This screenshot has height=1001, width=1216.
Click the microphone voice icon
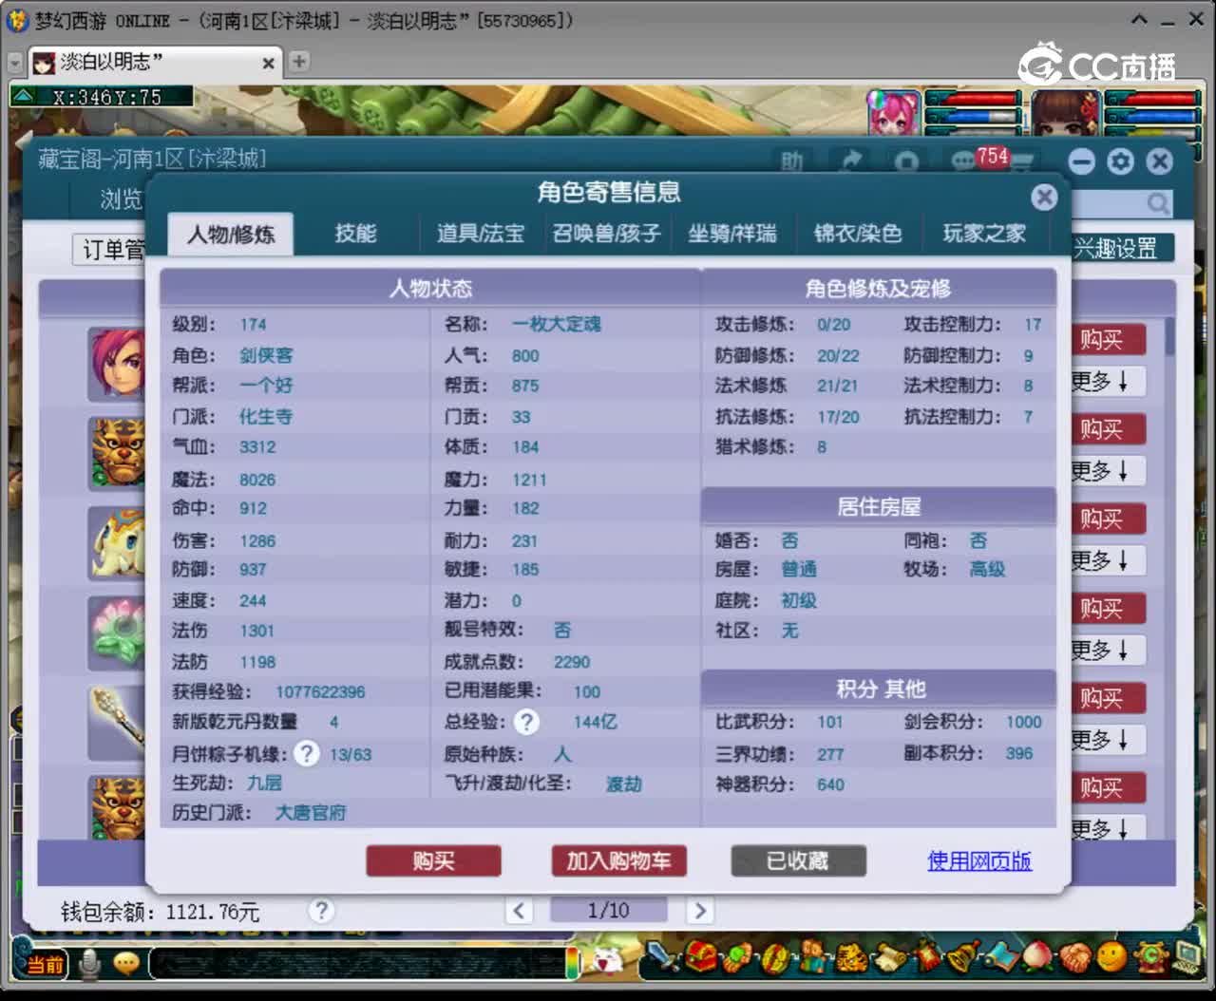tap(89, 964)
